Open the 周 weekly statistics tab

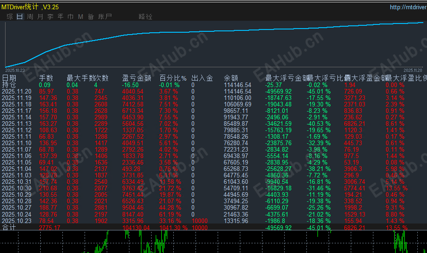pos(30,17)
